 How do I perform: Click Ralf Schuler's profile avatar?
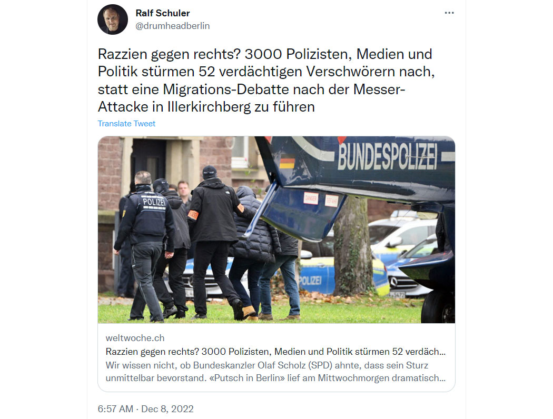pyautogui.click(x=113, y=19)
